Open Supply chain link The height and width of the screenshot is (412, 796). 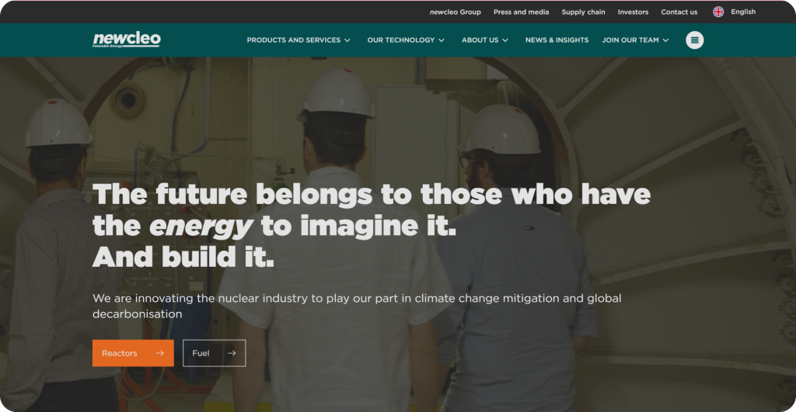coord(583,12)
